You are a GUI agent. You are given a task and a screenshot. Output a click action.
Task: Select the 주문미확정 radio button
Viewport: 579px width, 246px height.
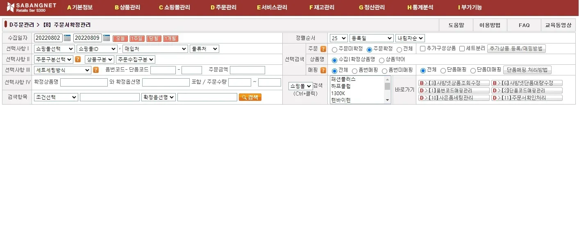point(335,49)
